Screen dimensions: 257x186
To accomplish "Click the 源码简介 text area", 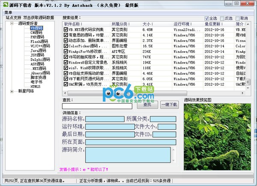I will pos(128,155).
